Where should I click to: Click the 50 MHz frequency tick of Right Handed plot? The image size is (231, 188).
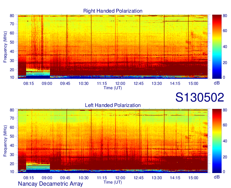click(x=12, y=42)
